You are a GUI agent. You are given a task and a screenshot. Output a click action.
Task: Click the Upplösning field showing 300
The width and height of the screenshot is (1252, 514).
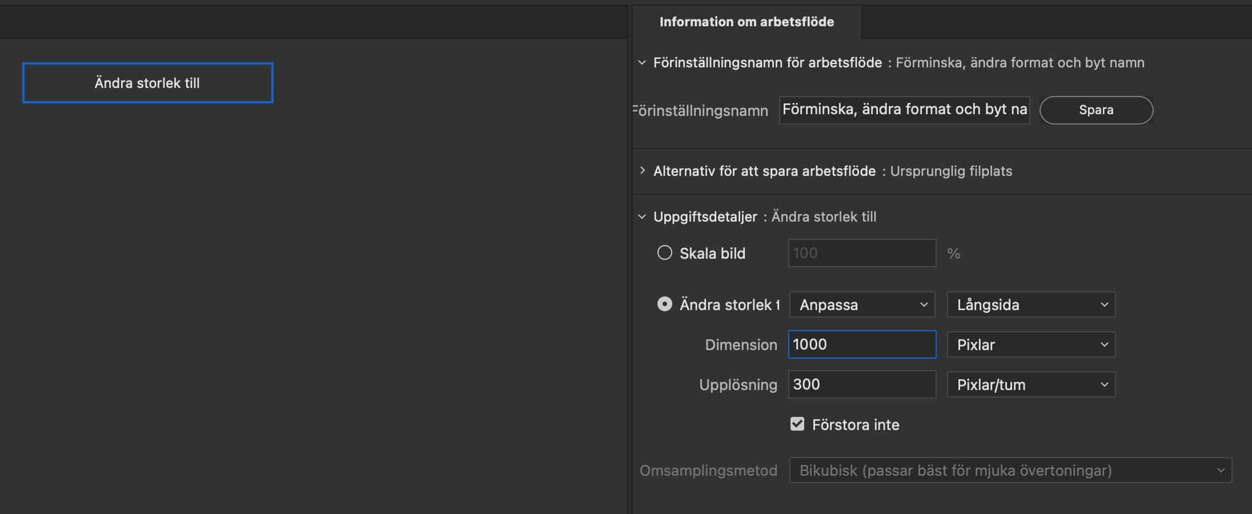click(x=861, y=384)
